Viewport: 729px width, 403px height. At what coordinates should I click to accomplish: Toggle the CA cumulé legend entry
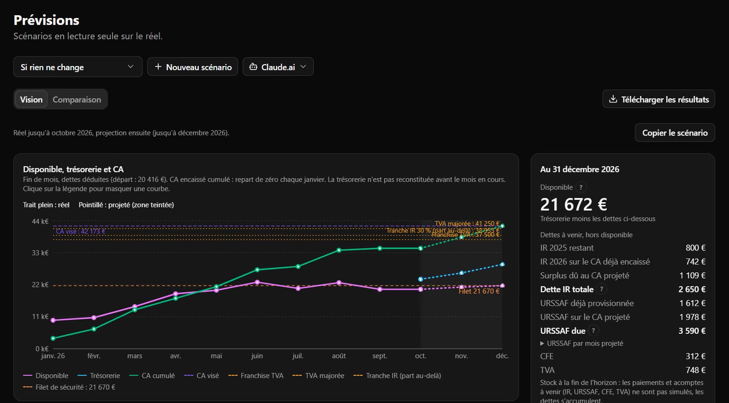pyautogui.click(x=152, y=376)
